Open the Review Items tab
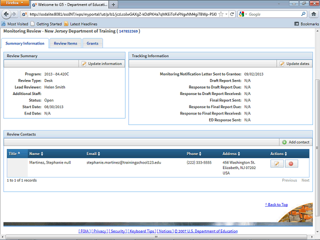This screenshot has width=320, height=240. pos(65,43)
